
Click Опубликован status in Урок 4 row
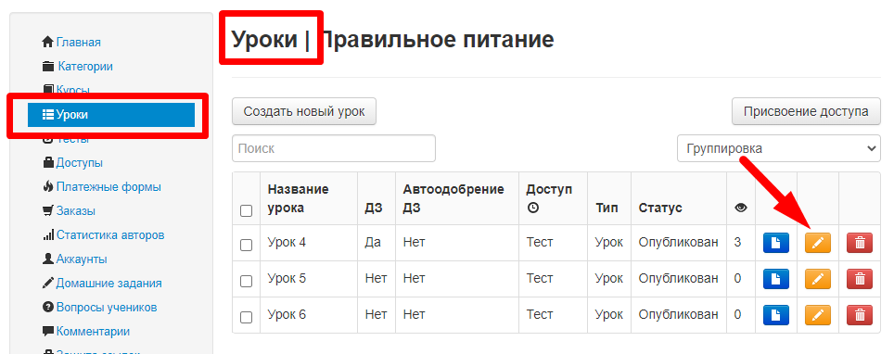pyautogui.click(x=679, y=242)
